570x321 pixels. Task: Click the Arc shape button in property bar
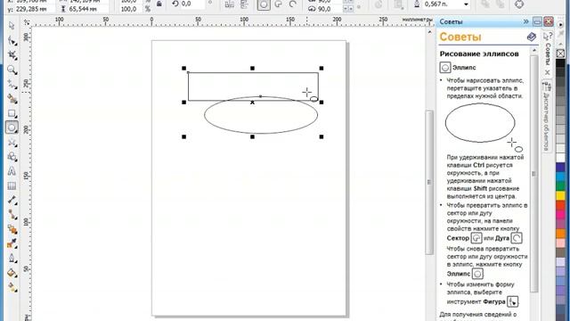click(293, 4)
